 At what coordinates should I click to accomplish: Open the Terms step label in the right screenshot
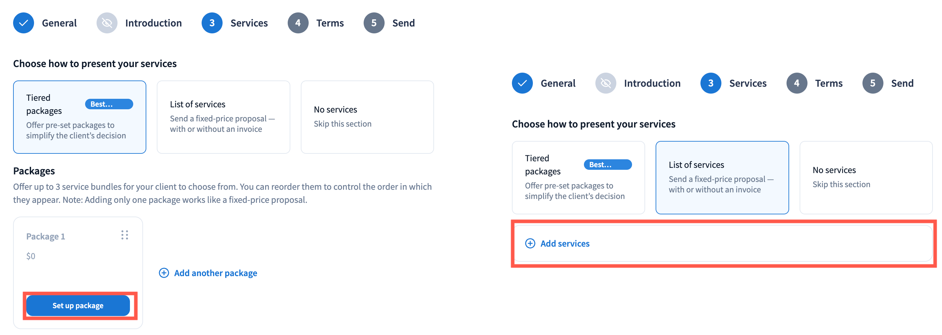click(829, 83)
